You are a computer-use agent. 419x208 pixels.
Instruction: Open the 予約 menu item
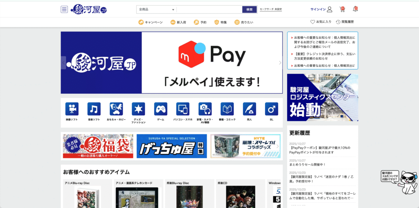[x=200, y=22]
